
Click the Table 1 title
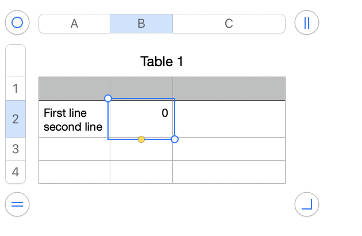[161, 62]
